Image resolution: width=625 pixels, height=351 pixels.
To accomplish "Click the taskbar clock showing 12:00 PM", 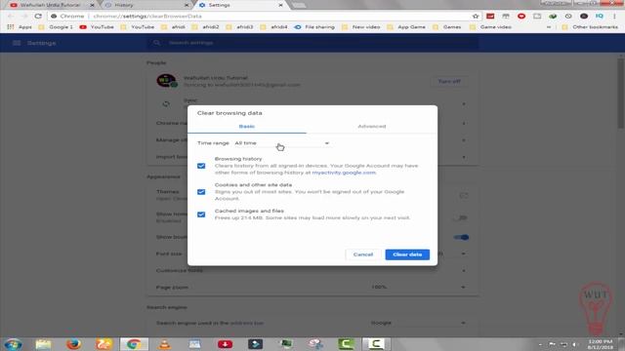I will [600, 344].
